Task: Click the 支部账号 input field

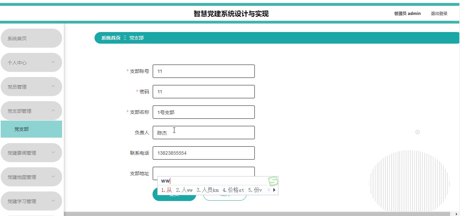Action: (x=204, y=71)
